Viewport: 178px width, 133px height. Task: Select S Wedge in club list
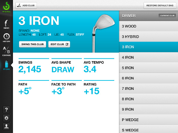coord(148,129)
